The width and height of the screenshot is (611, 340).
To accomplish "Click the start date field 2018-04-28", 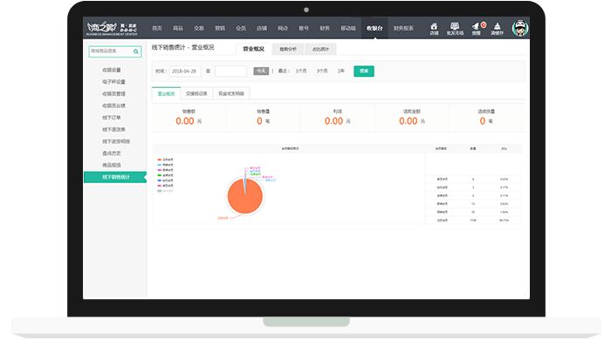I will click(185, 71).
